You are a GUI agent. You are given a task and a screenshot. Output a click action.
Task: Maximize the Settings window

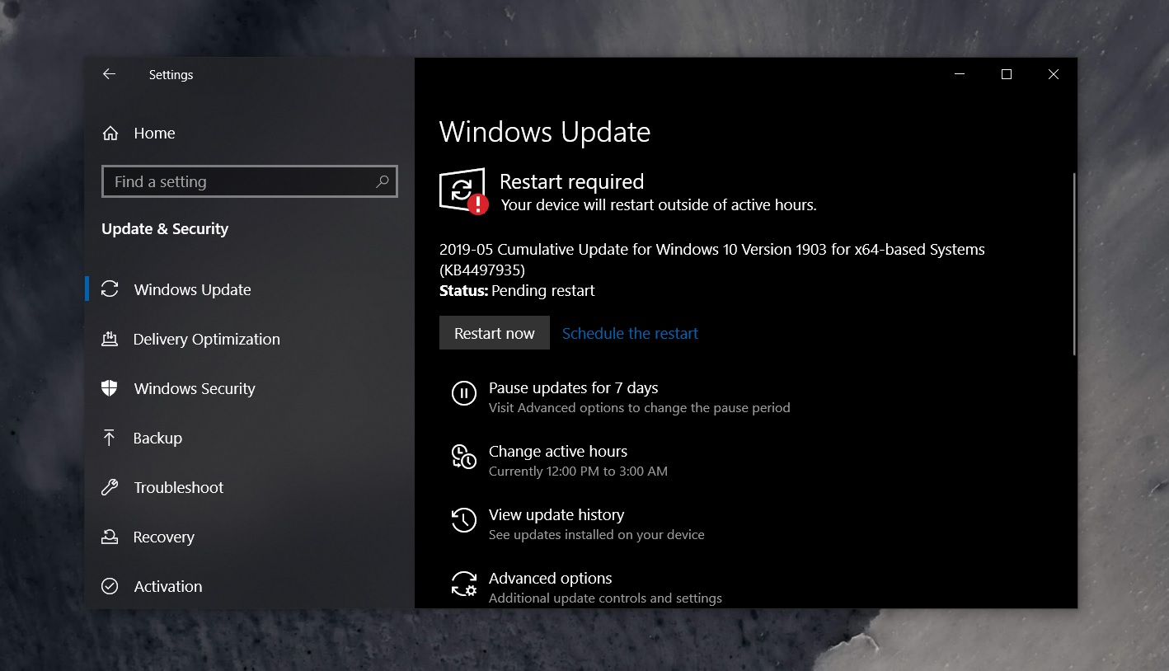(1007, 74)
